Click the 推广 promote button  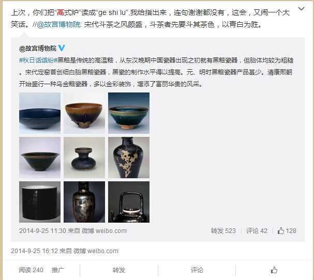58,270
